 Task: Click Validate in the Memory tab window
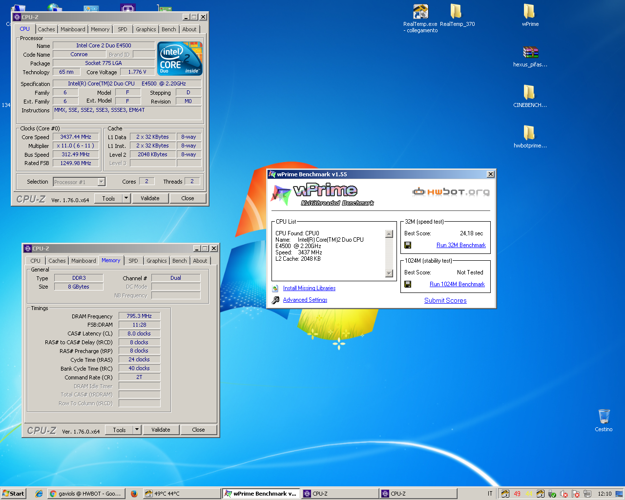[161, 430]
